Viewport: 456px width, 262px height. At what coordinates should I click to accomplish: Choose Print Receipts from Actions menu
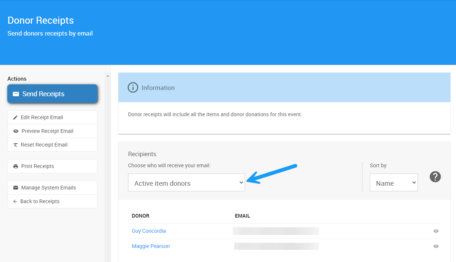pyautogui.click(x=38, y=166)
